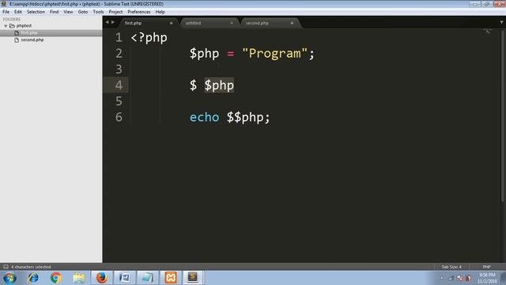Screen dimensions: 506x285
Task: Open the View menu
Action: (x=68, y=12)
